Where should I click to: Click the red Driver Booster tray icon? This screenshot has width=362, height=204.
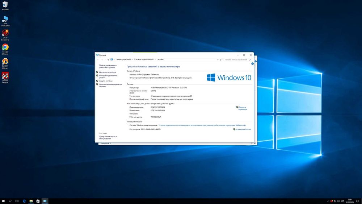[332, 201]
